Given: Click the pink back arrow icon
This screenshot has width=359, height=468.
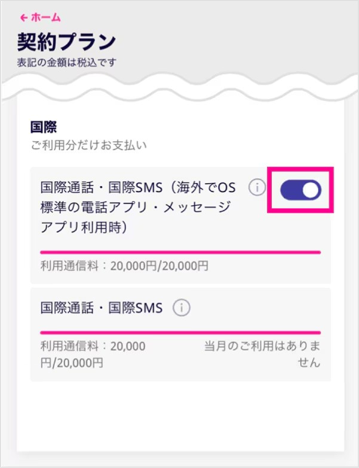Looking at the screenshot, I should point(23,17).
